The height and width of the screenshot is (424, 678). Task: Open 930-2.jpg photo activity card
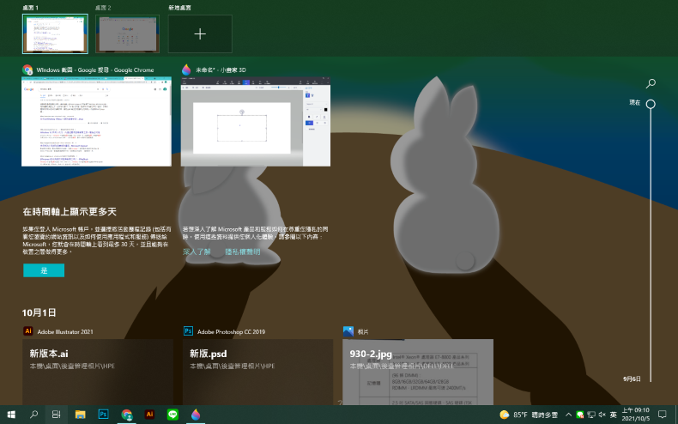pos(418,373)
